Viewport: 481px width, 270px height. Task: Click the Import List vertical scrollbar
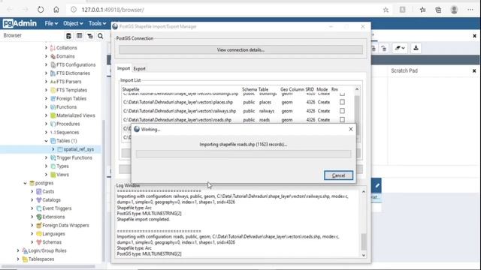point(357,115)
